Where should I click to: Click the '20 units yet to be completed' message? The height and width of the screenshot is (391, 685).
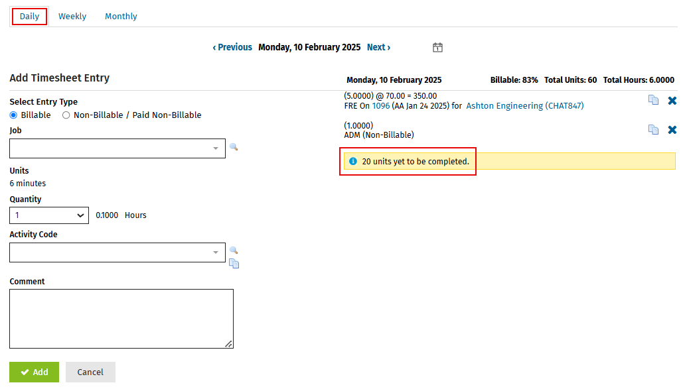point(416,162)
